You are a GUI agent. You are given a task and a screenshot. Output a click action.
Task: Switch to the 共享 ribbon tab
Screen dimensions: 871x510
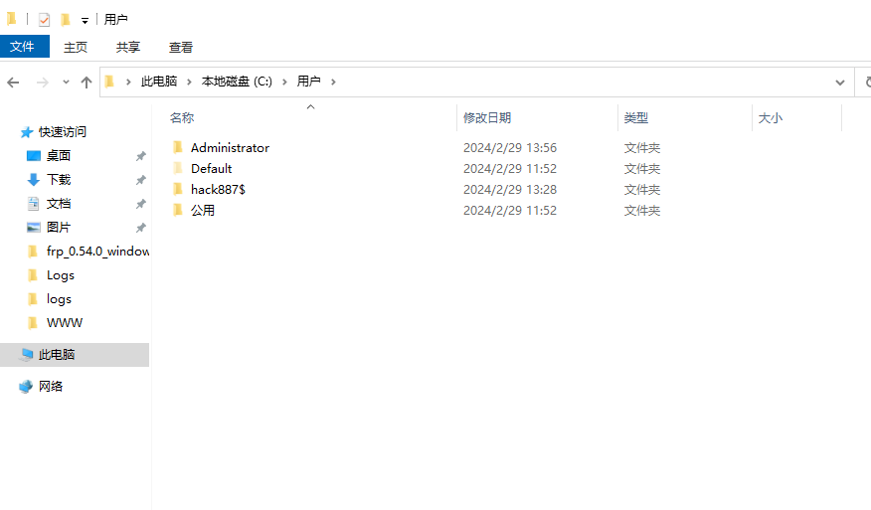[x=128, y=48]
